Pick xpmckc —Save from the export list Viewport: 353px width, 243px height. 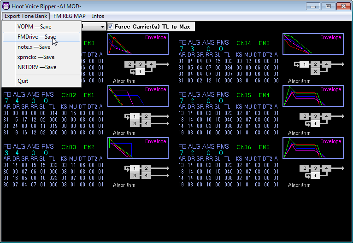[35, 57]
